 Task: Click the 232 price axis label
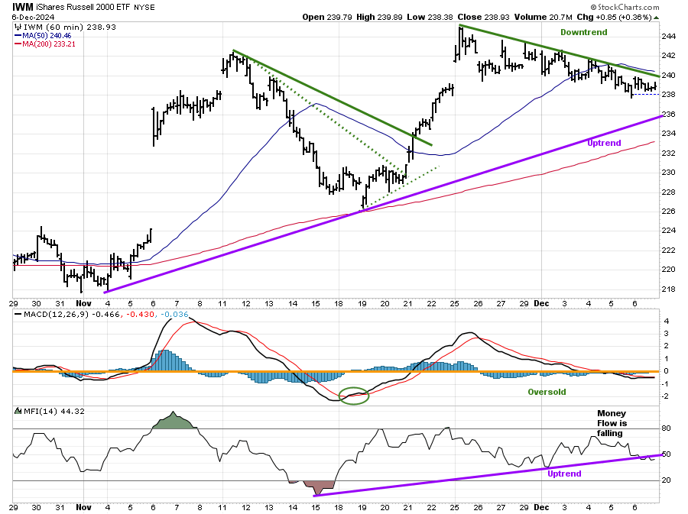668,154
